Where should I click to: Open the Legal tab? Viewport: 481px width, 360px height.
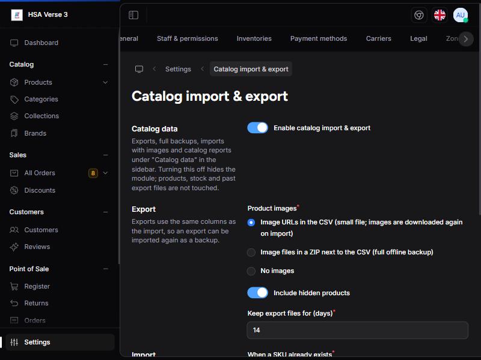point(418,38)
